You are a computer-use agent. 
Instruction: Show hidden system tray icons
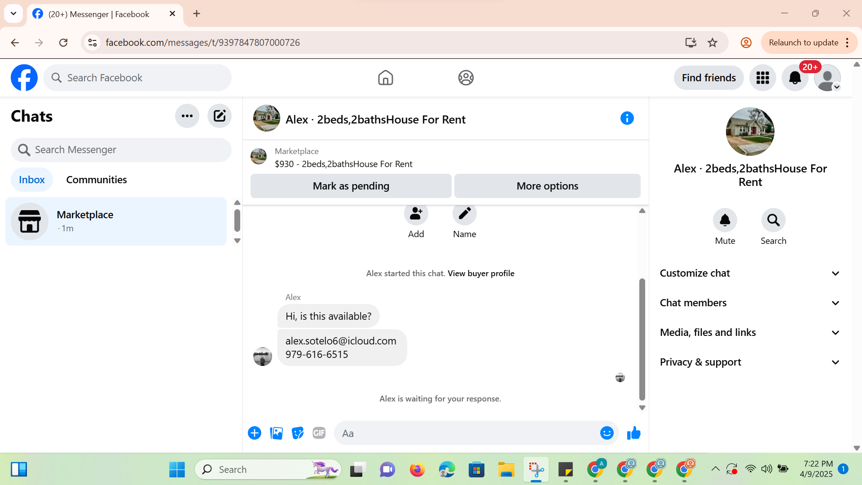(715, 469)
